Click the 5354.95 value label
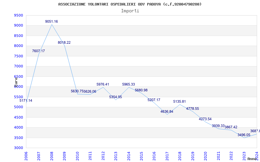The width and height of the screenshot is (260, 162). 116,97
